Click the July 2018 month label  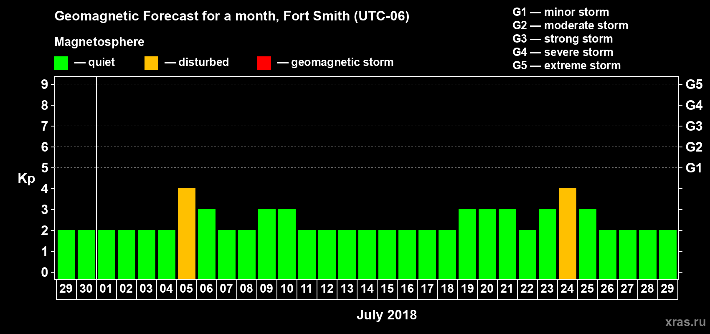(x=387, y=315)
